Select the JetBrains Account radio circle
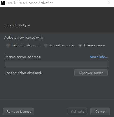The image size is (114, 117). tap(8, 45)
